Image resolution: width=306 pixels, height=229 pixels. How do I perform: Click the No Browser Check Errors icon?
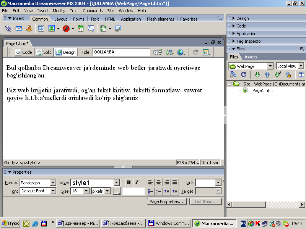[x=158, y=52]
